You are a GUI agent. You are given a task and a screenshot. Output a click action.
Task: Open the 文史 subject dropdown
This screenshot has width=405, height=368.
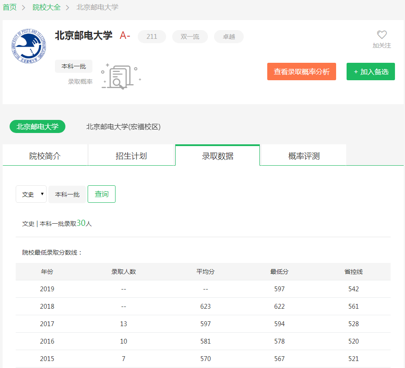31,194
